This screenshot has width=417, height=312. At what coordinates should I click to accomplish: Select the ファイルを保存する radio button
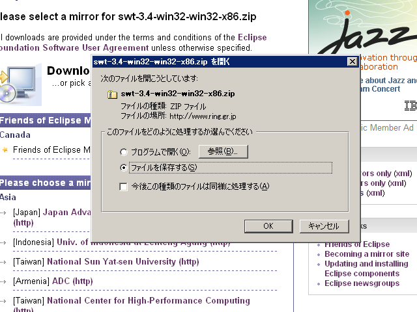click(x=124, y=168)
